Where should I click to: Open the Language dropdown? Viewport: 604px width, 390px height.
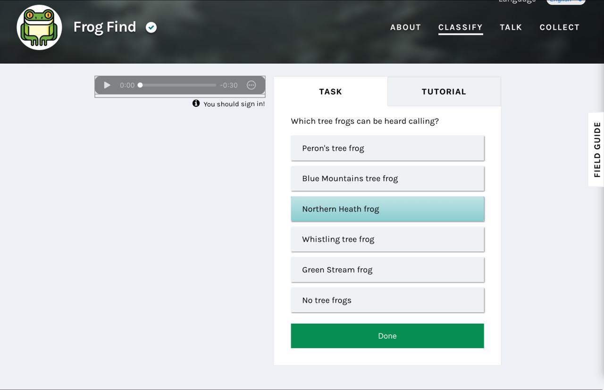[566, 1]
